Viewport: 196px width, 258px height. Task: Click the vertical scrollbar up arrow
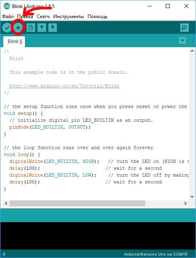pos(192,51)
